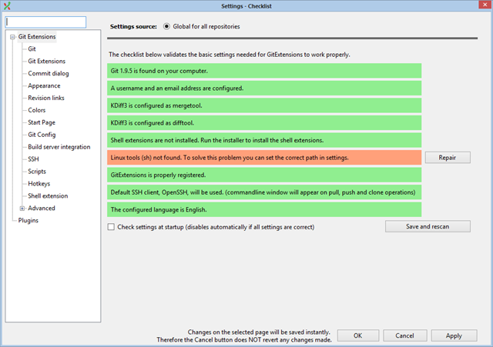Collapse the Git Extensions root tree node

click(12, 37)
